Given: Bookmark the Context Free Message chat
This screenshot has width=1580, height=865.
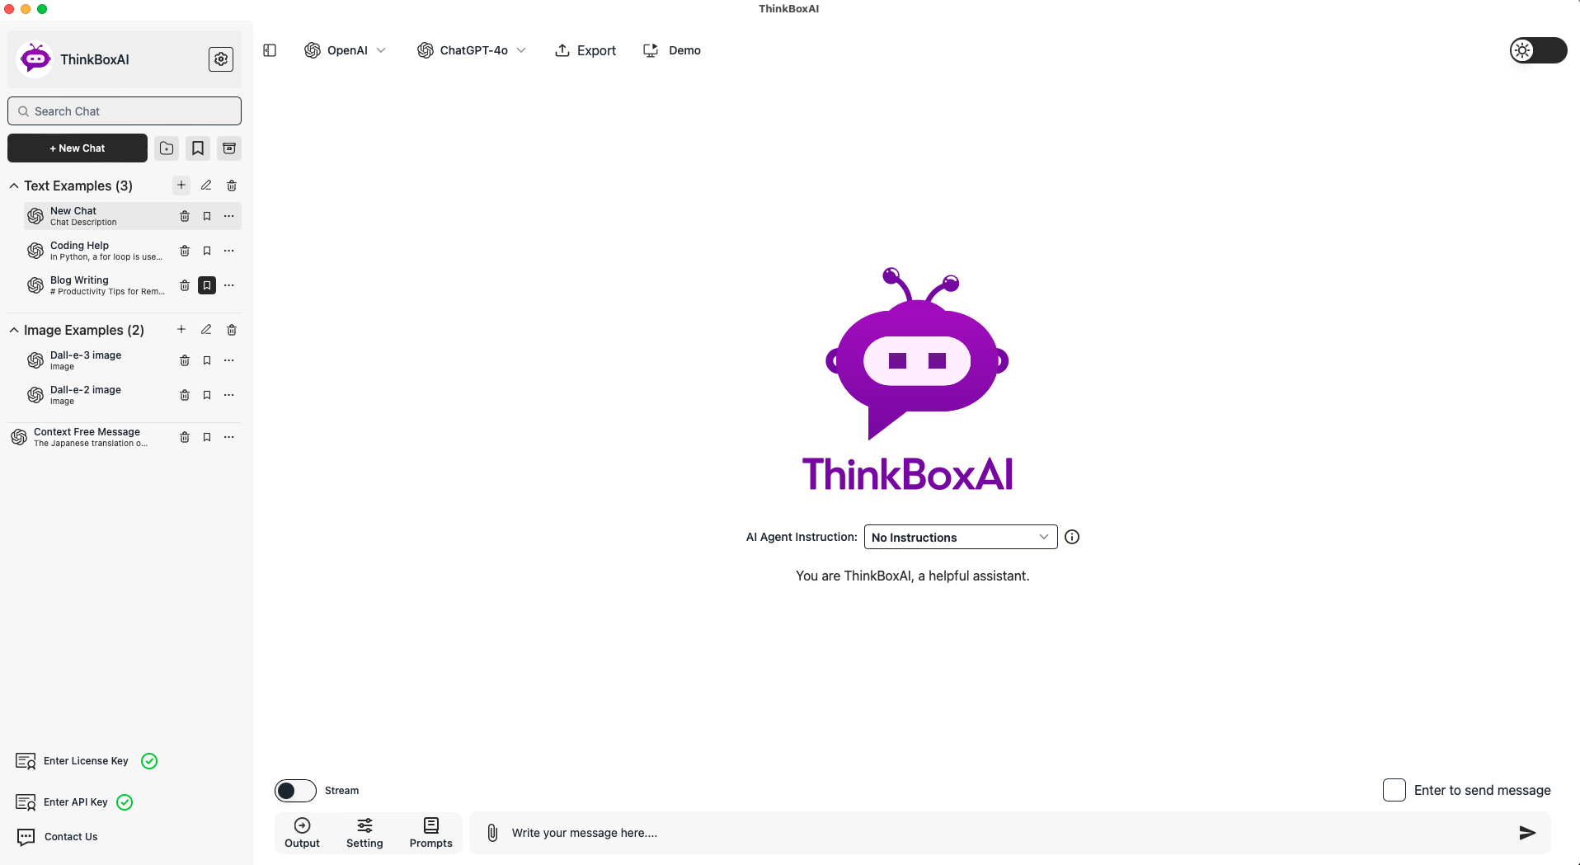Looking at the screenshot, I should tap(207, 437).
